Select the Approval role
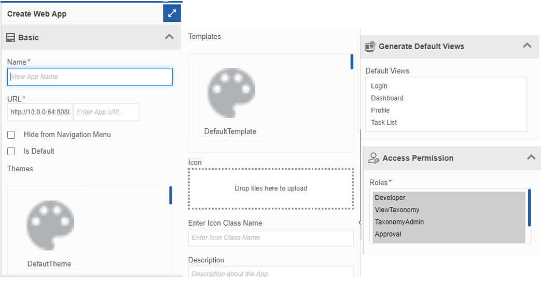The width and height of the screenshot is (541, 281). click(x=449, y=234)
